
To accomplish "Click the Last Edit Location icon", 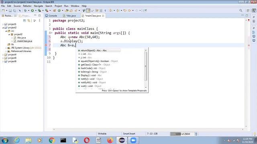I will tap(125, 11).
